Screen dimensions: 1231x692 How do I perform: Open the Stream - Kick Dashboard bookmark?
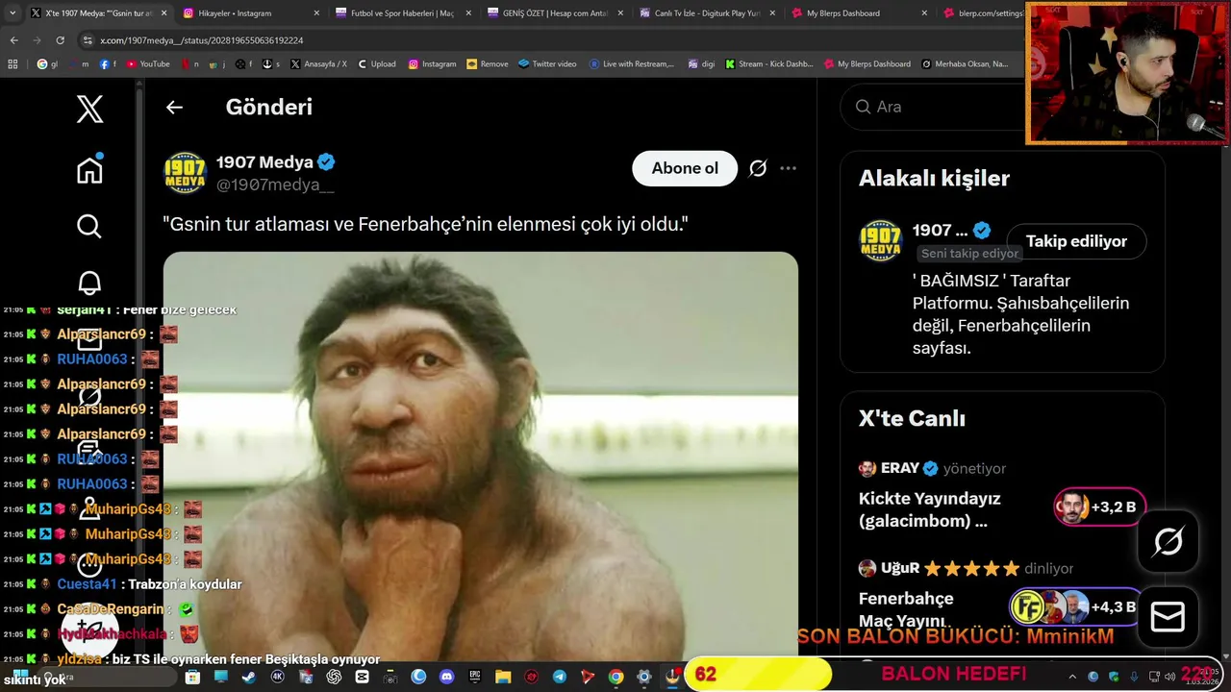point(769,64)
